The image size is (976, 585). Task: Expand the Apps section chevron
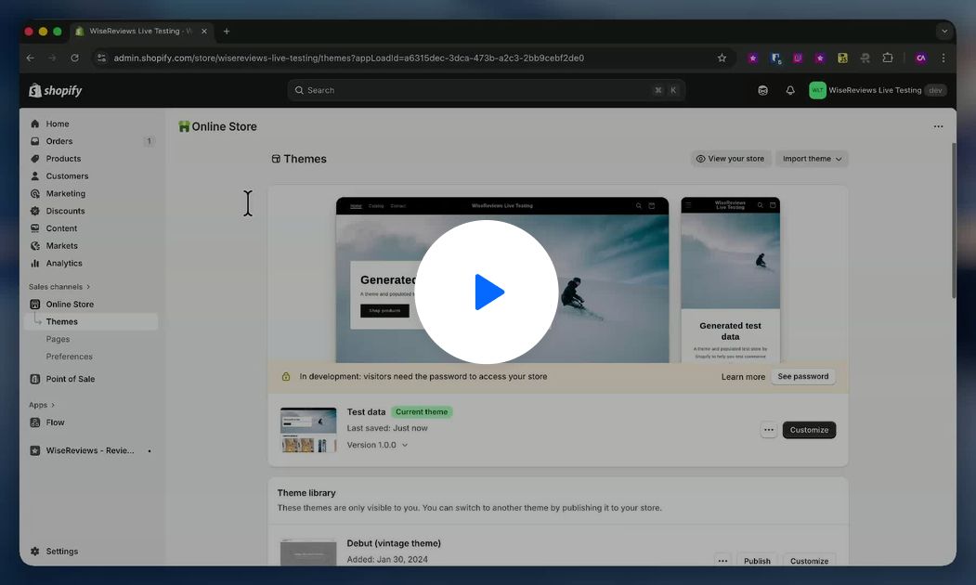tap(53, 405)
